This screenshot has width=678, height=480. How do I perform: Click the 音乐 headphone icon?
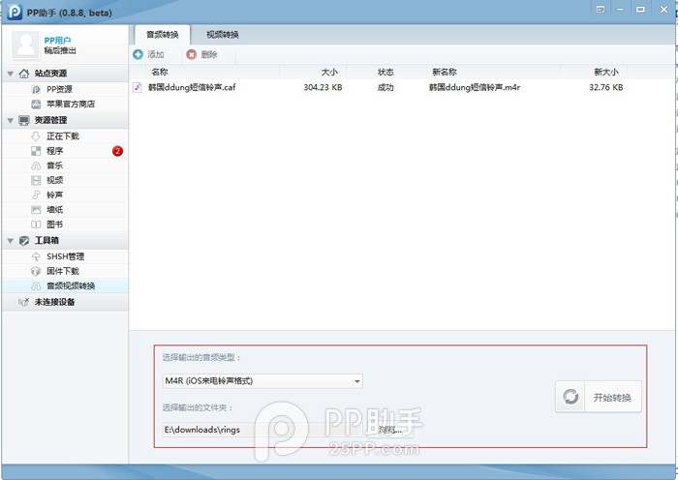pyautogui.click(x=36, y=165)
